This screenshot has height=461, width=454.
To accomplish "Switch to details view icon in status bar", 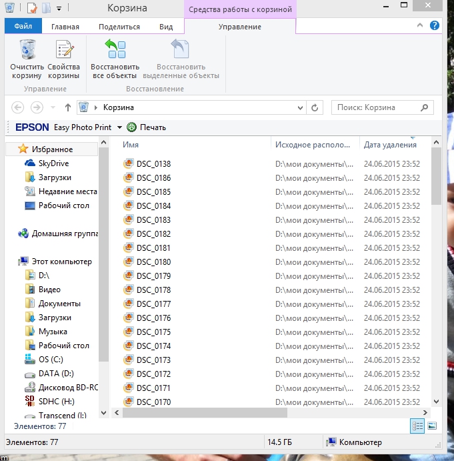I will (417, 426).
